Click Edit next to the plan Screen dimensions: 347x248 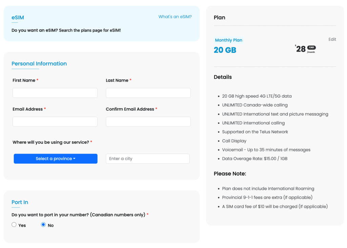(x=332, y=39)
